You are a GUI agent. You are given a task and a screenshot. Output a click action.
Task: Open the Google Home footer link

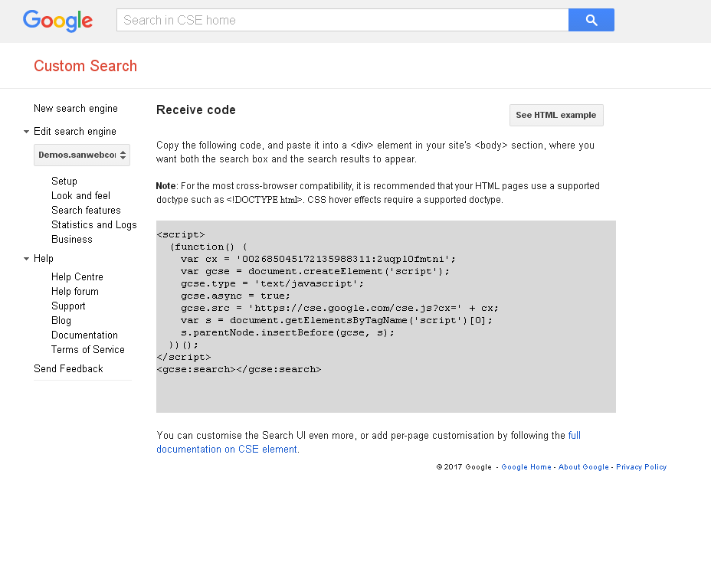(526, 467)
